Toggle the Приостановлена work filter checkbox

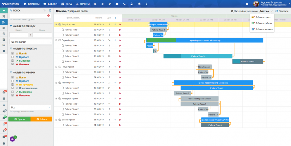click(12, 88)
